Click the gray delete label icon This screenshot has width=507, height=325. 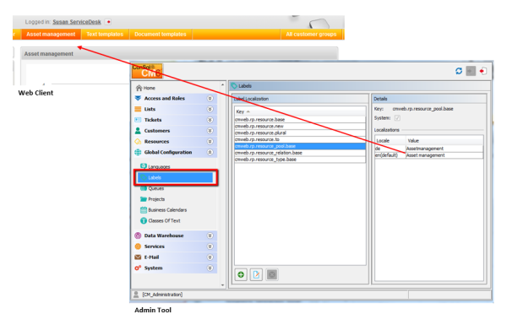(272, 275)
